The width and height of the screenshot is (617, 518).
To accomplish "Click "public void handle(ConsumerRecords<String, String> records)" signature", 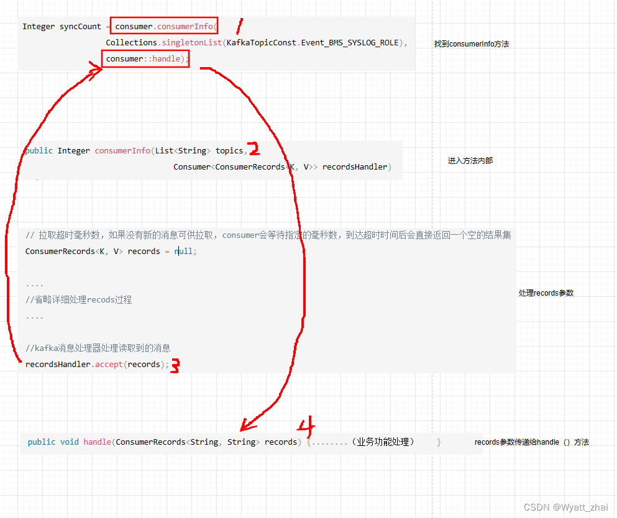I will [165, 442].
